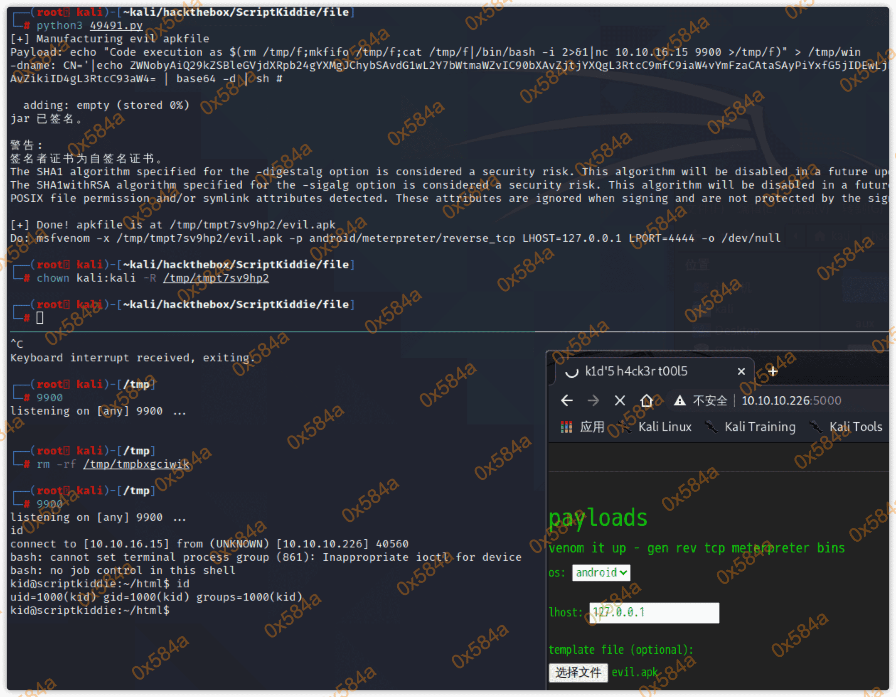Click the not-secure warning triangle icon
The image size is (896, 697).
click(679, 400)
